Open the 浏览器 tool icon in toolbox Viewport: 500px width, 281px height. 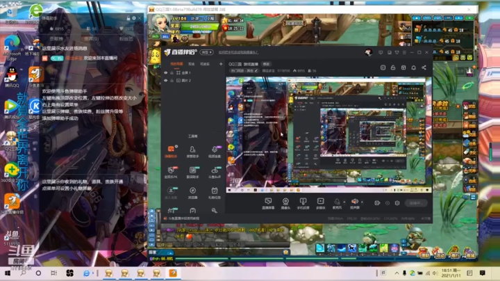click(192, 193)
